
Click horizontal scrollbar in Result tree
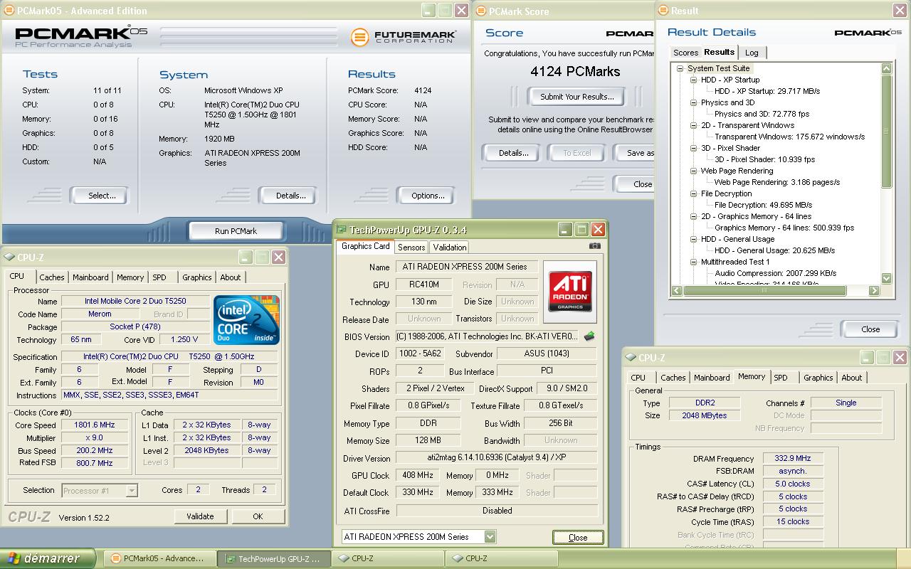(765, 290)
